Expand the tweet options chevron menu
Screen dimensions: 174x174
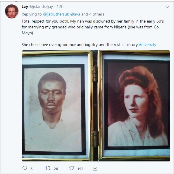coord(167,7)
